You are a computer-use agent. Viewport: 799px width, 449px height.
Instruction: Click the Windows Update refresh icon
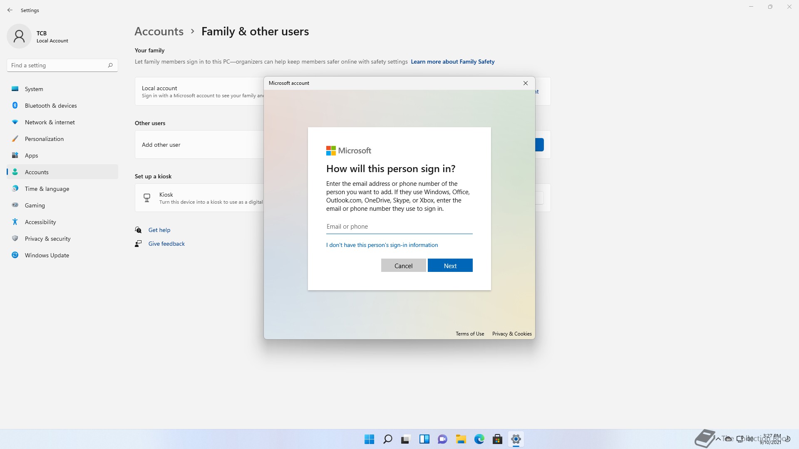coord(15,255)
